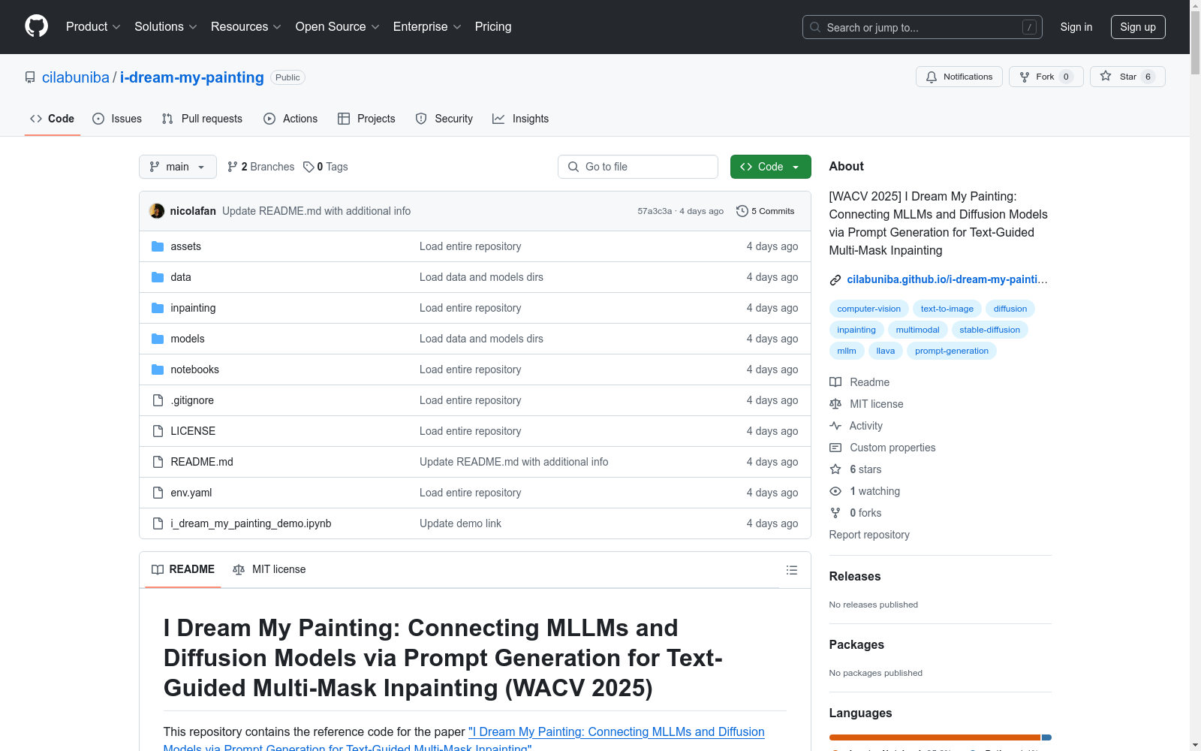The height and width of the screenshot is (751, 1201).
Task: Click the Sign up button
Action: coord(1138,27)
